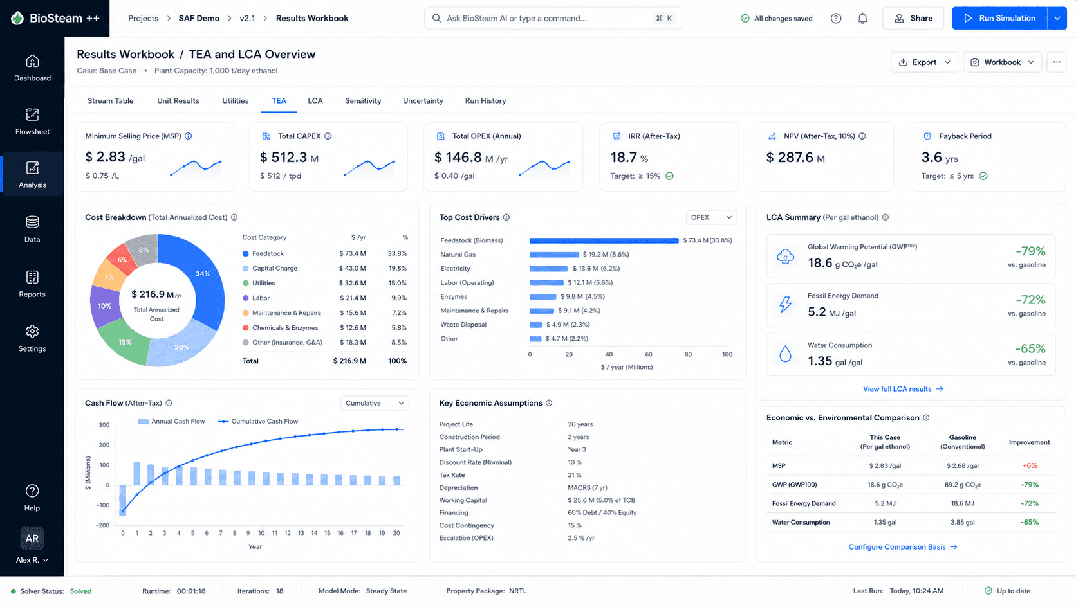This screenshot has width=1076, height=605.
Task: Toggle Annual Cash Flow legend item
Action: 172,422
